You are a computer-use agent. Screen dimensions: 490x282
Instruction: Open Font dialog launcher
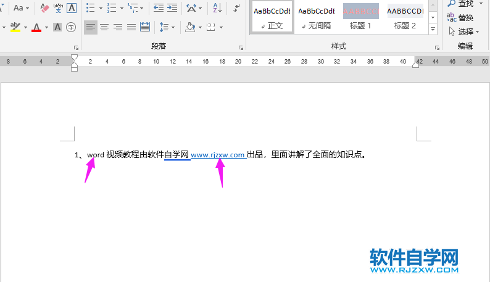click(76, 48)
